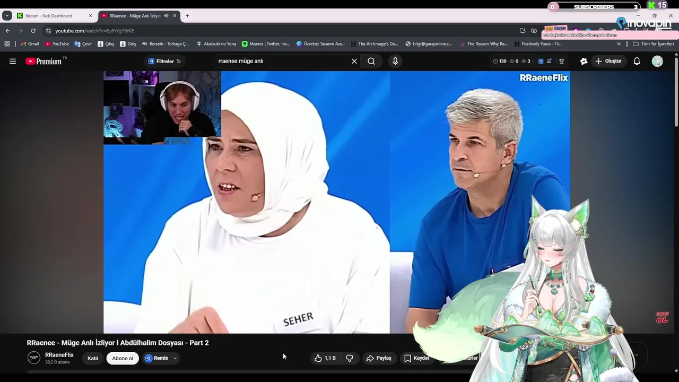This screenshot has height=382, width=679.
Task: Reload the page in the browser
Action: coord(33,31)
